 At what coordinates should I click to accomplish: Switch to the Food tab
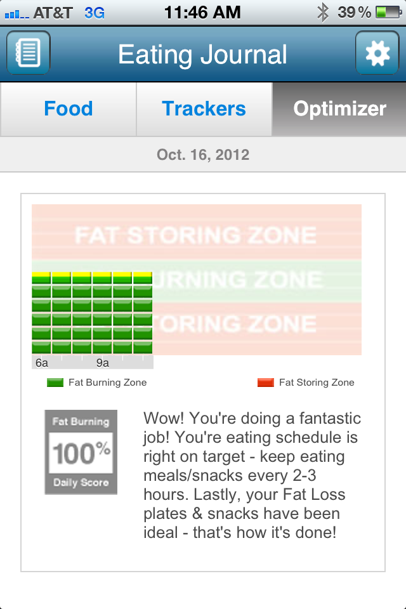[x=69, y=108]
